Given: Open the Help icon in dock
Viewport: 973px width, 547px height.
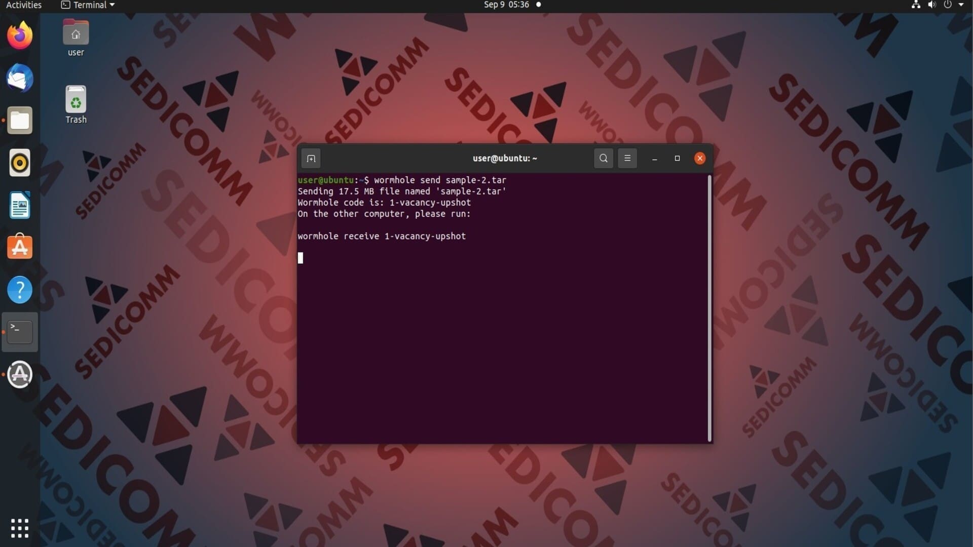Looking at the screenshot, I should click(x=20, y=290).
